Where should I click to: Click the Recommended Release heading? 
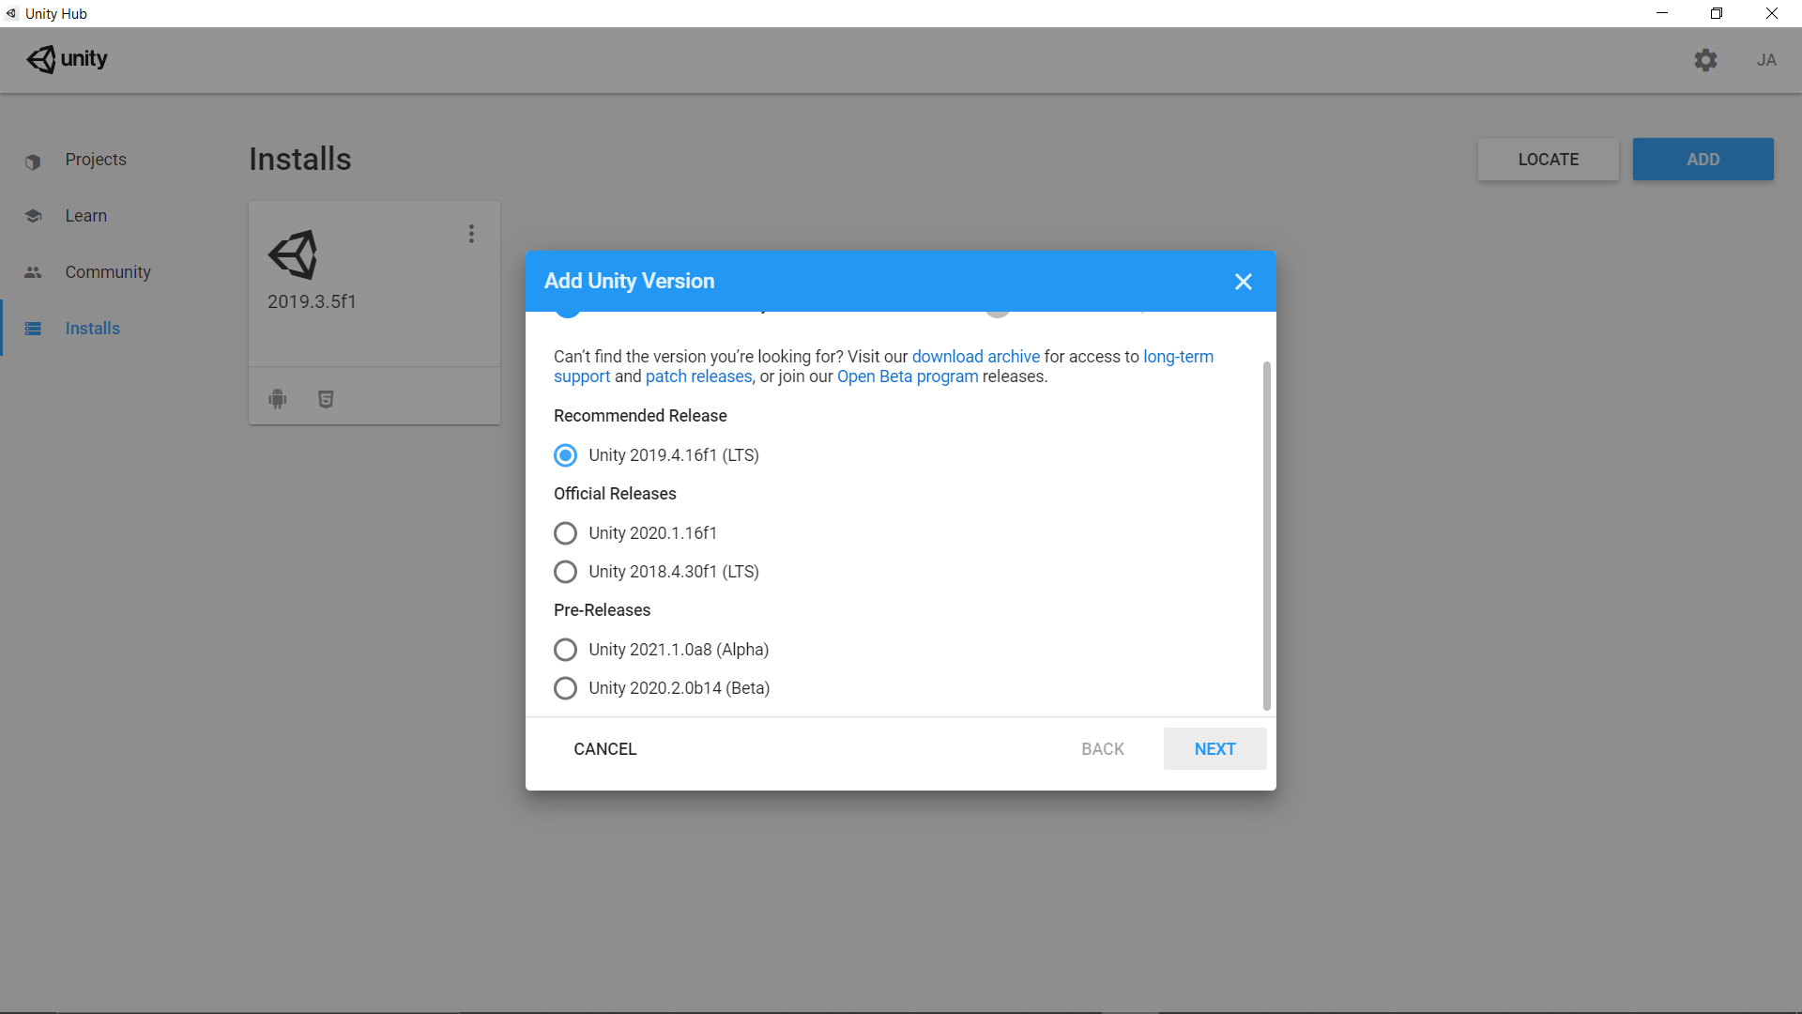[x=640, y=416]
